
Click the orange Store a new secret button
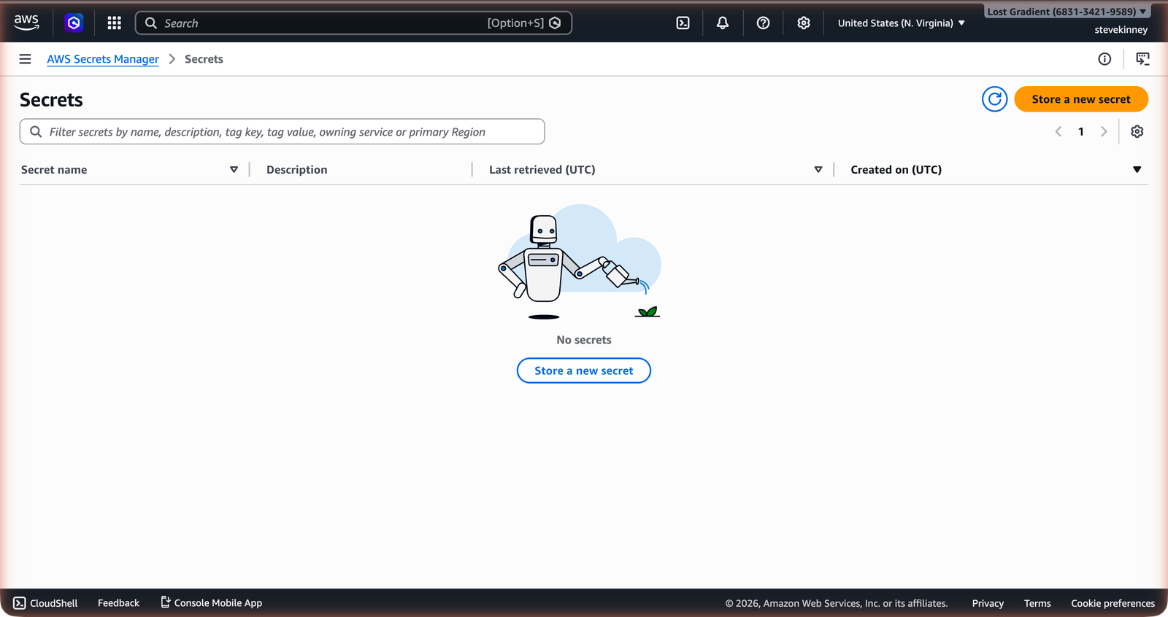[x=1081, y=99]
